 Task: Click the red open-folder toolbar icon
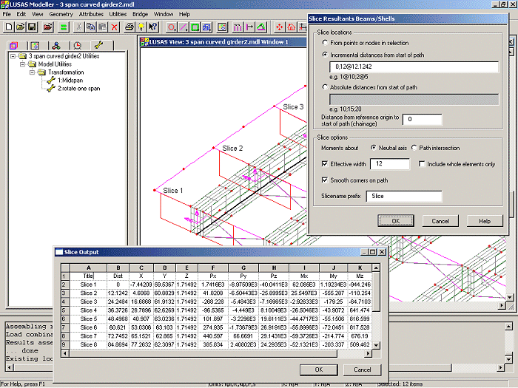click(x=47, y=27)
